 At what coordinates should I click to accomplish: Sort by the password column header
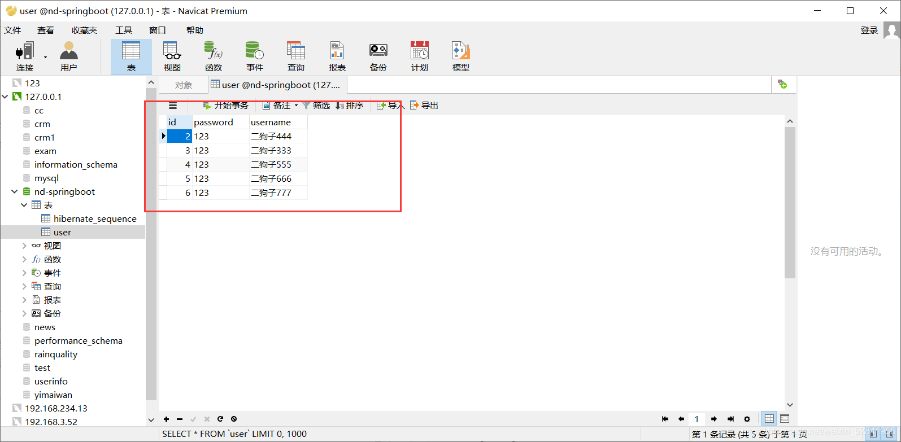[x=221, y=122]
